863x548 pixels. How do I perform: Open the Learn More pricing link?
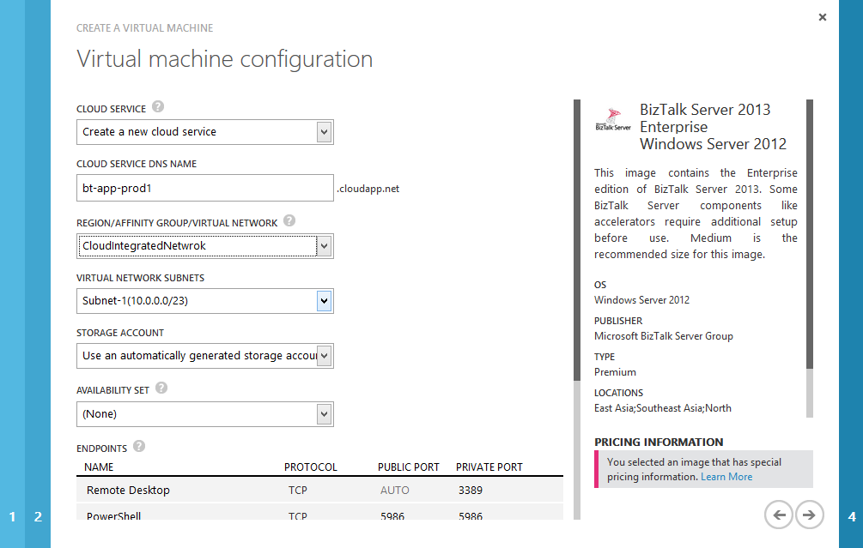pyautogui.click(x=726, y=477)
